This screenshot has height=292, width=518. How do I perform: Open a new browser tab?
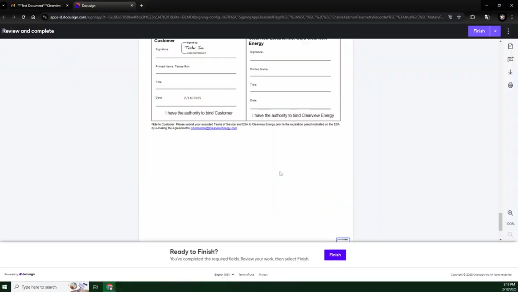(141, 6)
